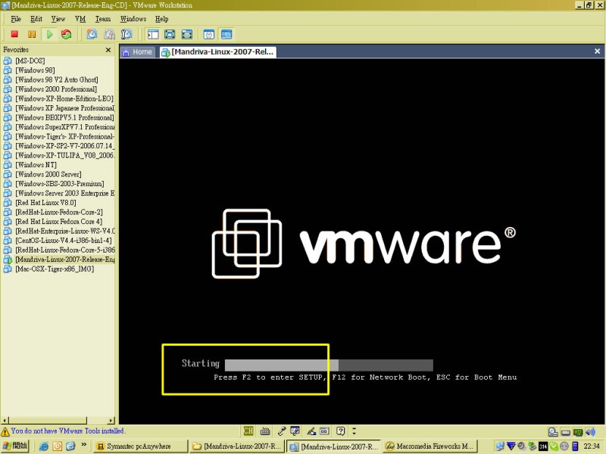Click the red Power Off toolbar button
606x454 pixels.
click(x=14, y=34)
